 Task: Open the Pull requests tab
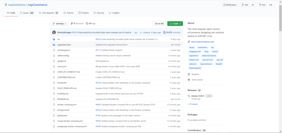[x=49, y=13]
